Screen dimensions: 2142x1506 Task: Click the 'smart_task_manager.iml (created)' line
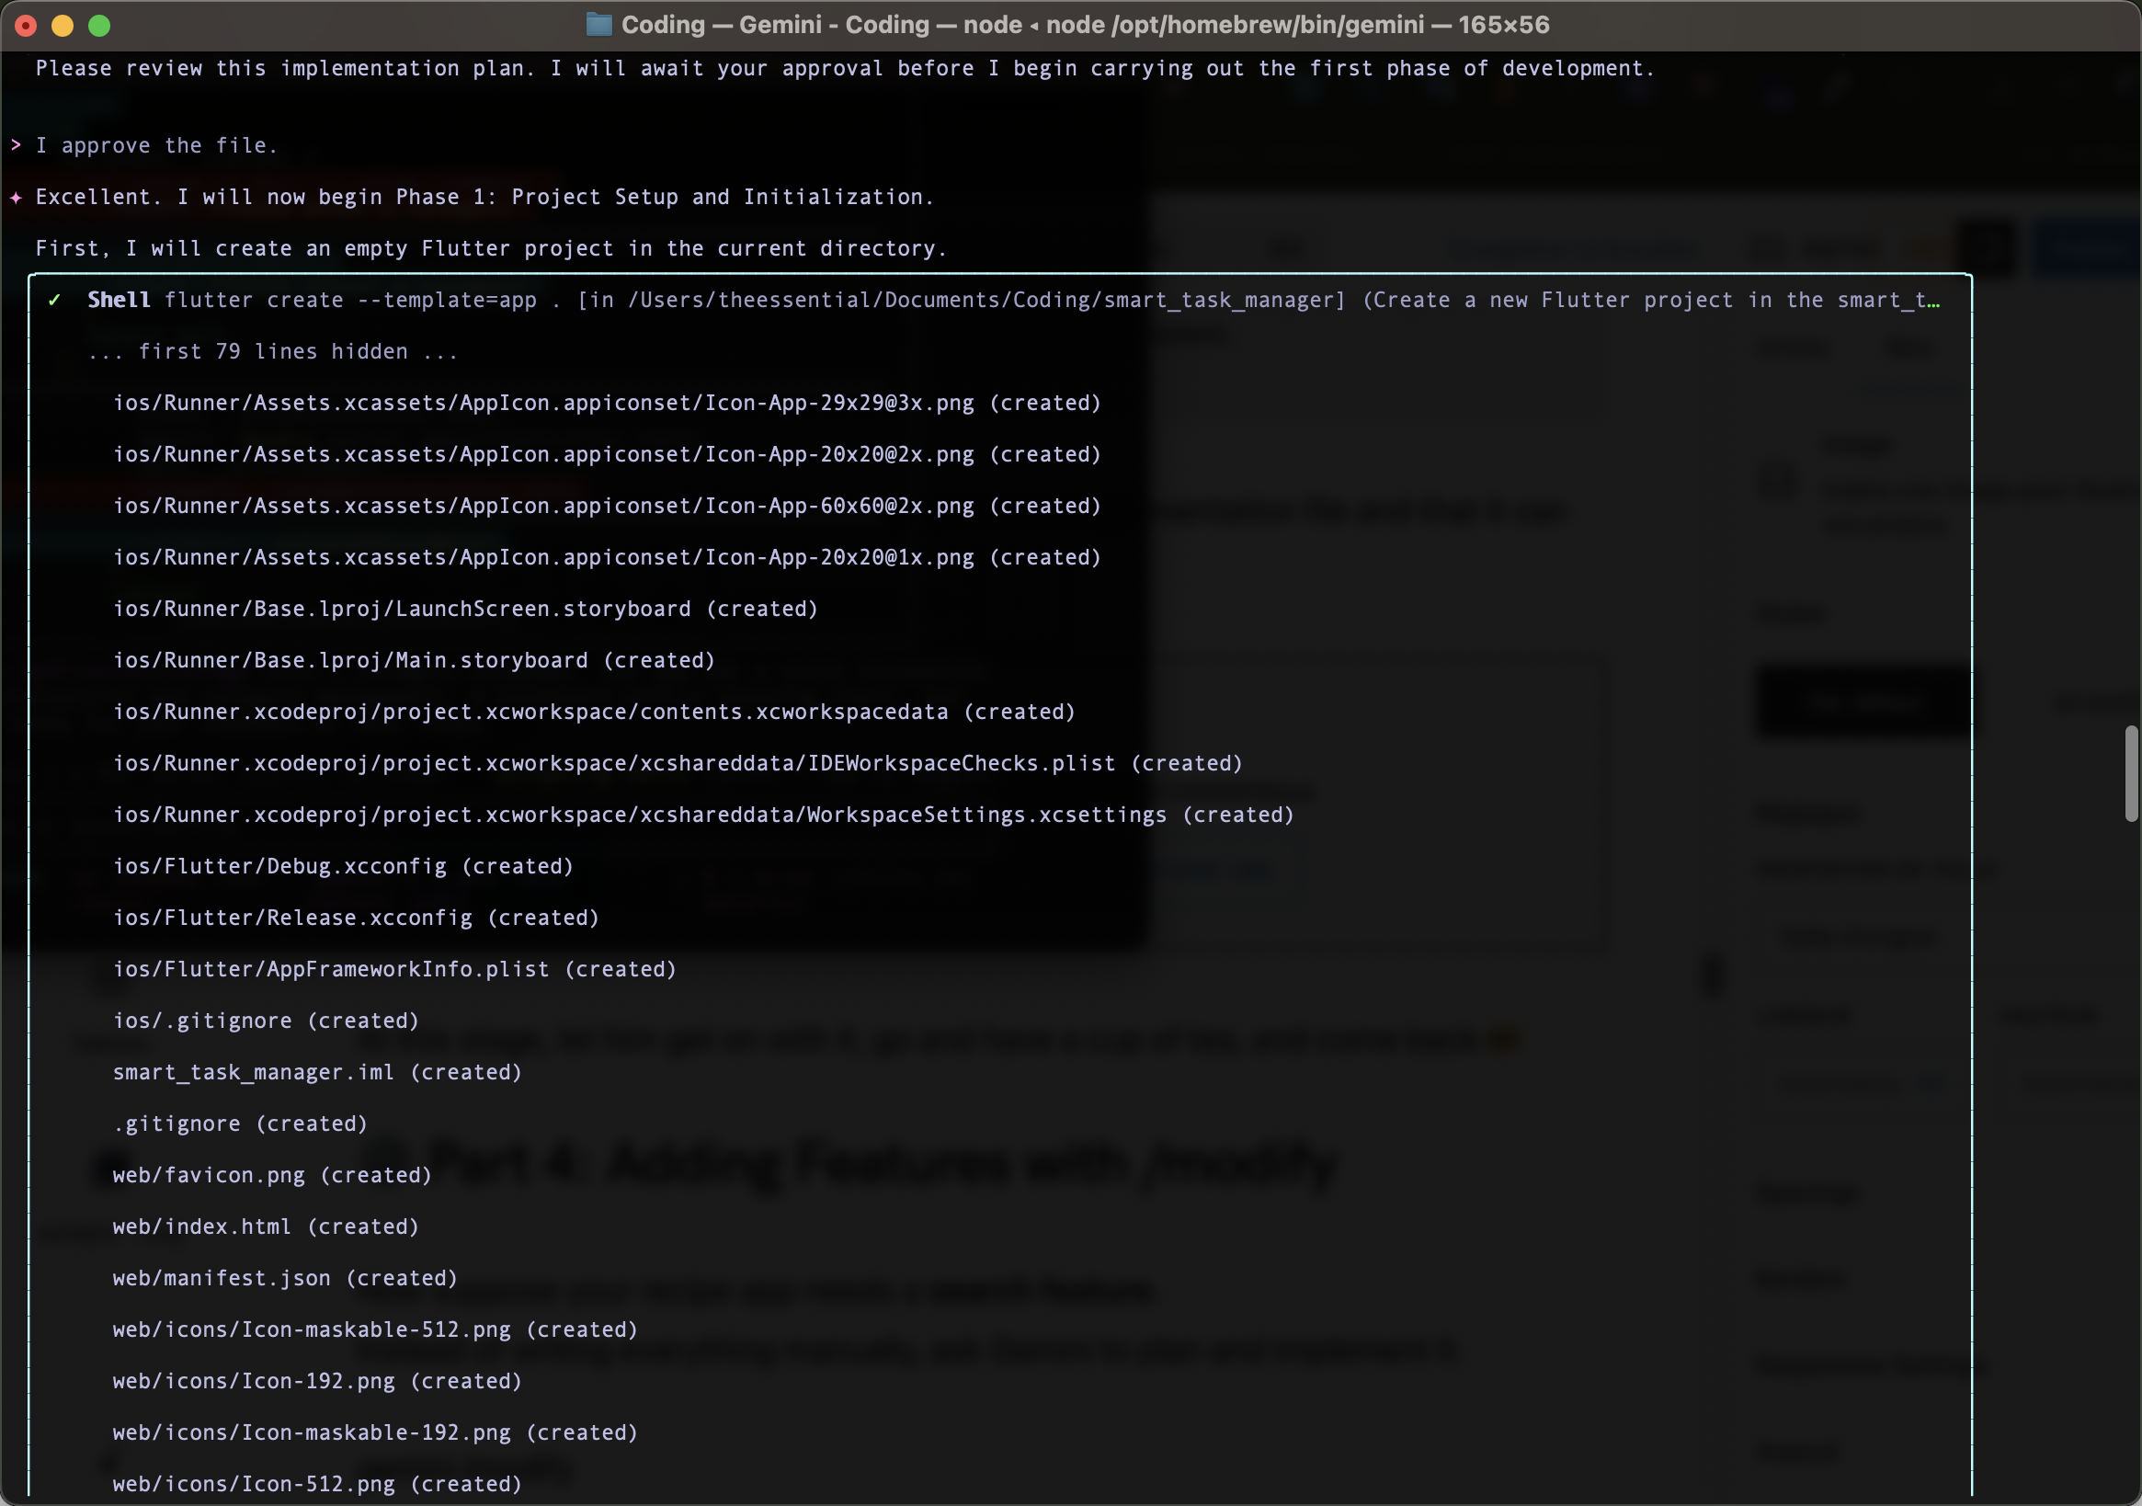(x=316, y=1072)
